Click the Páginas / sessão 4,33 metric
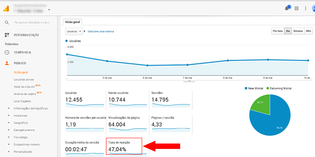315x157 pixels. coord(171,125)
